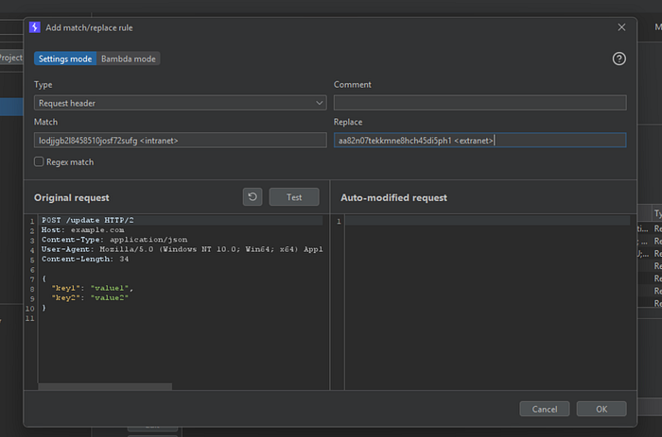Switch to Bambda mode tab
This screenshot has height=437, width=662.
coord(129,59)
